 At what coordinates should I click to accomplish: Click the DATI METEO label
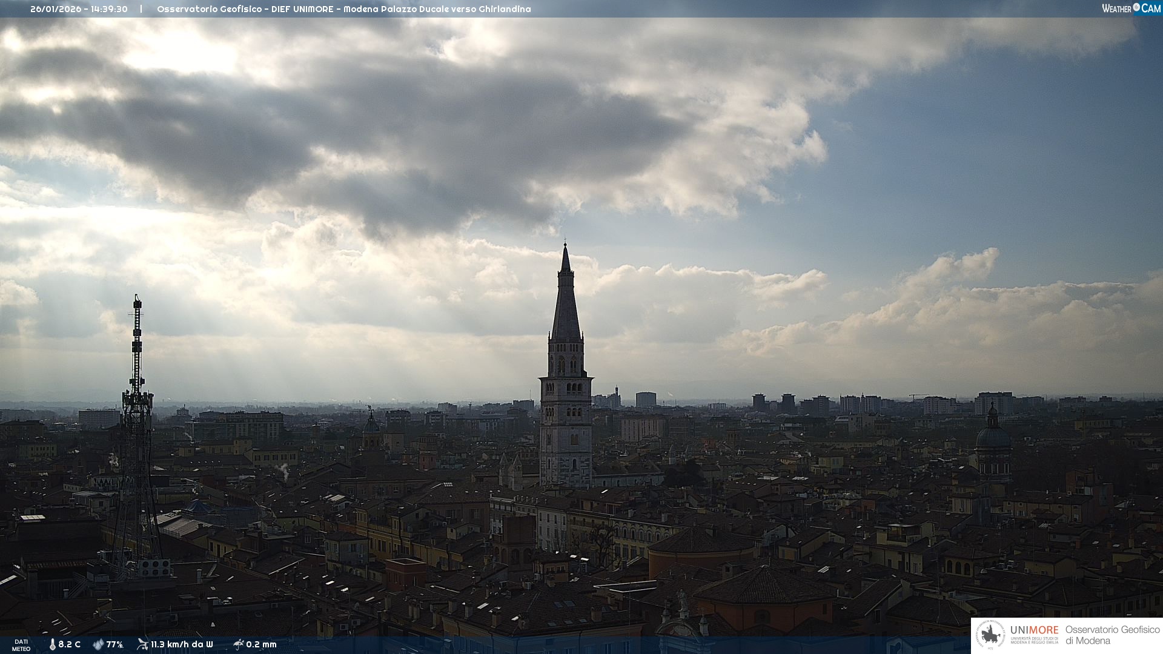pyautogui.click(x=21, y=645)
